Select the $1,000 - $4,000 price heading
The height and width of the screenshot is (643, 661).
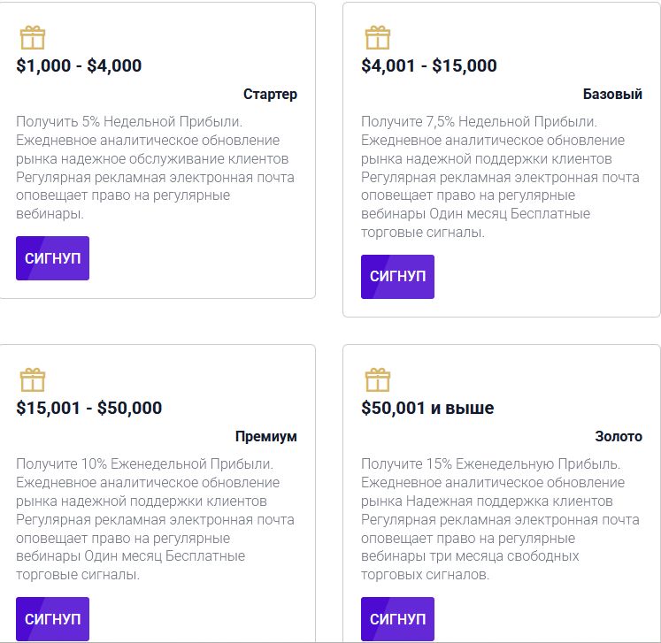79,65
